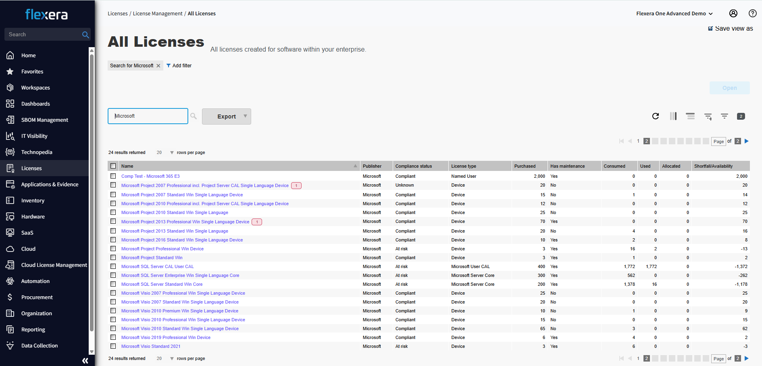
Task: Click the add advanced filter icon with plus
Action: 708,116
